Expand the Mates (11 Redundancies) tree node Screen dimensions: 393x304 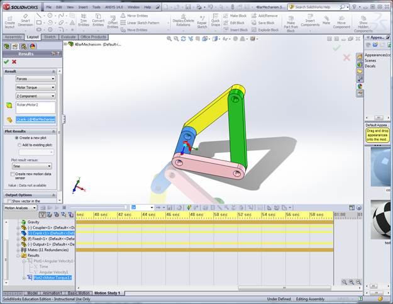coord(18,250)
